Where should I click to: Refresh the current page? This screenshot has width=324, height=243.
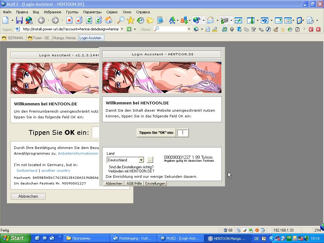(x=89, y=20)
